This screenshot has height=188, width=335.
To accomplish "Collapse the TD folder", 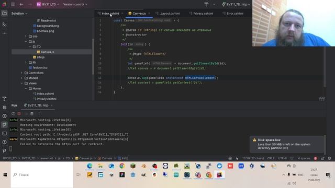I will 30,46.
